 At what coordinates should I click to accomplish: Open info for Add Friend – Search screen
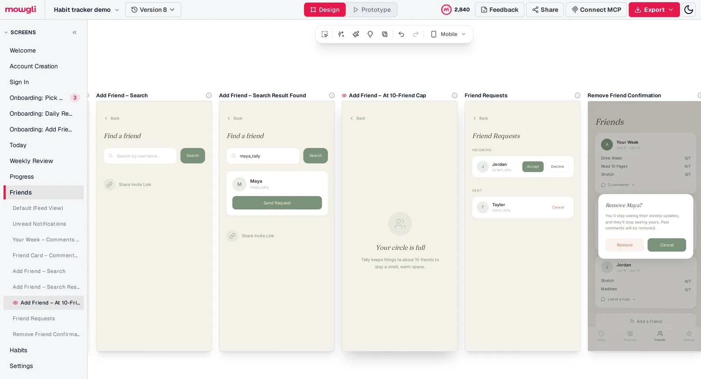[209, 96]
